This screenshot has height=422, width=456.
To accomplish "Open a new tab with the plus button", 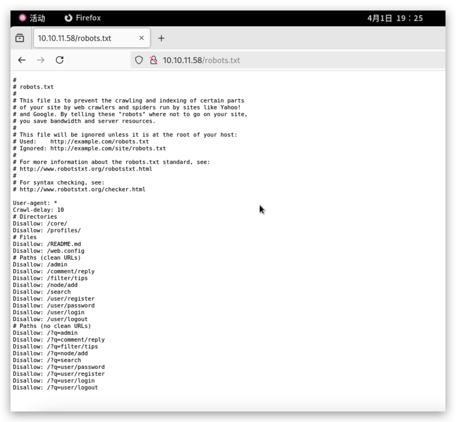I will coord(161,38).
